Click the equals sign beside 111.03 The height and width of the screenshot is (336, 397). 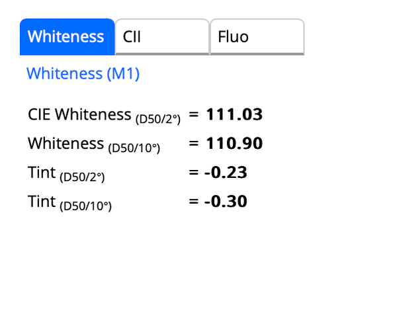pos(194,114)
